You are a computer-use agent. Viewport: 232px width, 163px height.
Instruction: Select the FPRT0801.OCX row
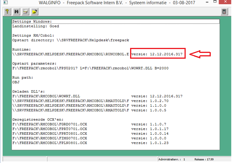coord(90,134)
